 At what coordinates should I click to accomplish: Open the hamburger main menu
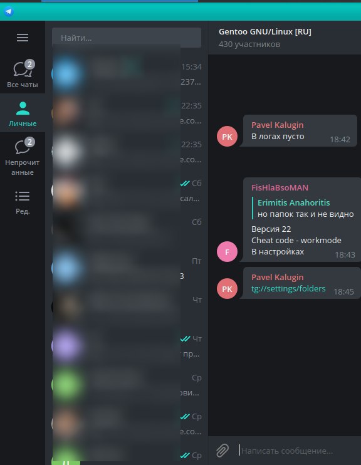23,38
